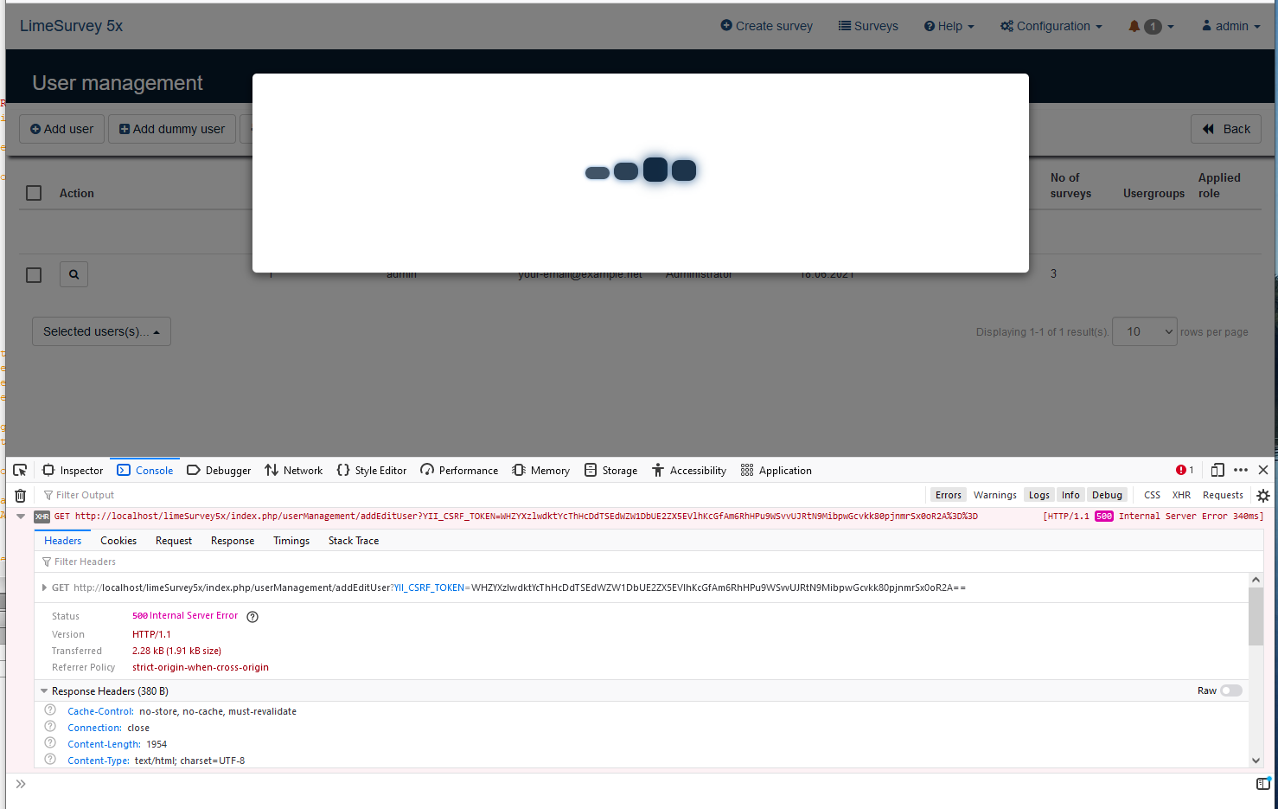This screenshot has height=809, width=1278.
Task: Expand the GET URL details arrow
Action: [44, 587]
